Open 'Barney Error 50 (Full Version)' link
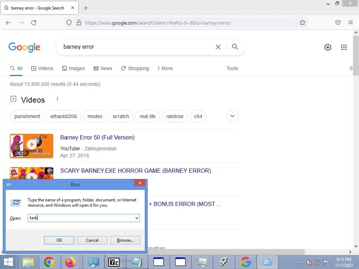Screen dimensions: 359x269 (x=97, y=137)
